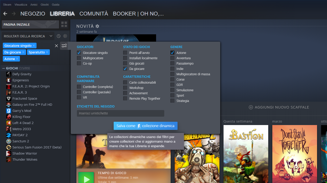Select Galaxy on Fire 2 Full HD
The width and height of the screenshot is (327, 183).
click(x=32, y=105)
